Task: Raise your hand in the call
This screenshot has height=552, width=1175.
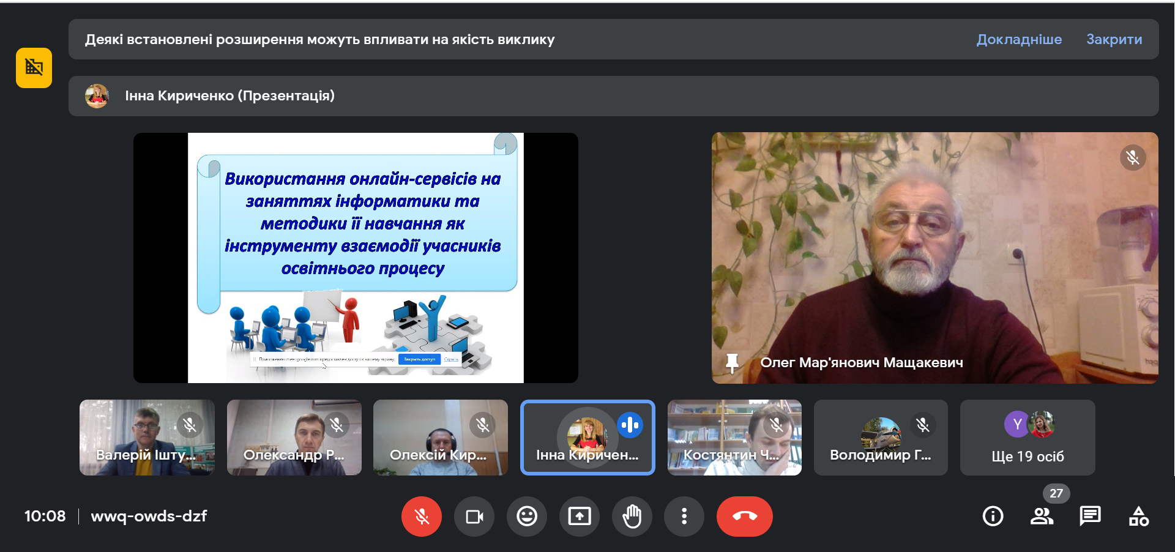Action: coord(632,517)
